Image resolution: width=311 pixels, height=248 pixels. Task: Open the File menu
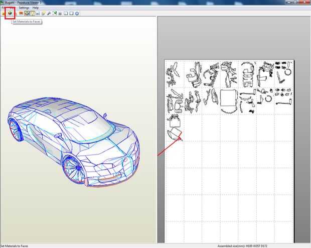(x=3, y=8)
